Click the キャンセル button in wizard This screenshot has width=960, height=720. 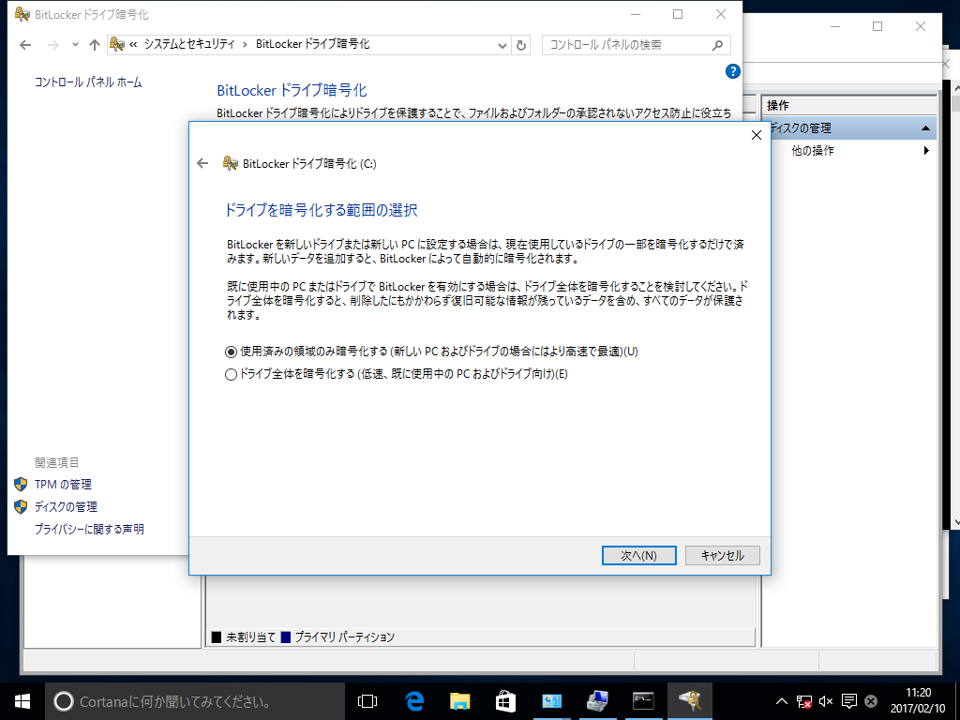(x=723, y=555)
